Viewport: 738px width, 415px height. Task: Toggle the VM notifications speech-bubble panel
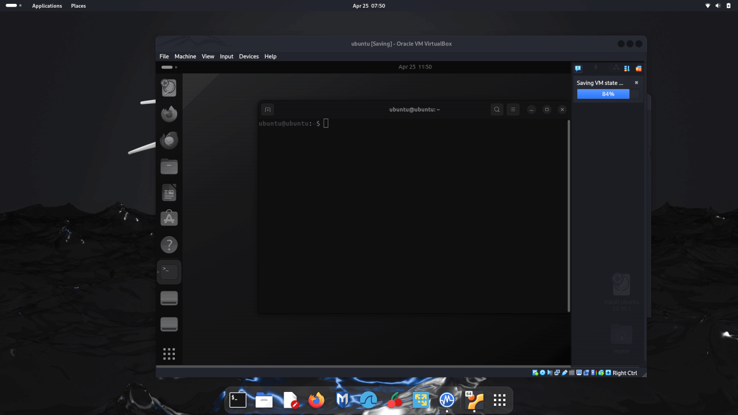click(578, 68)
